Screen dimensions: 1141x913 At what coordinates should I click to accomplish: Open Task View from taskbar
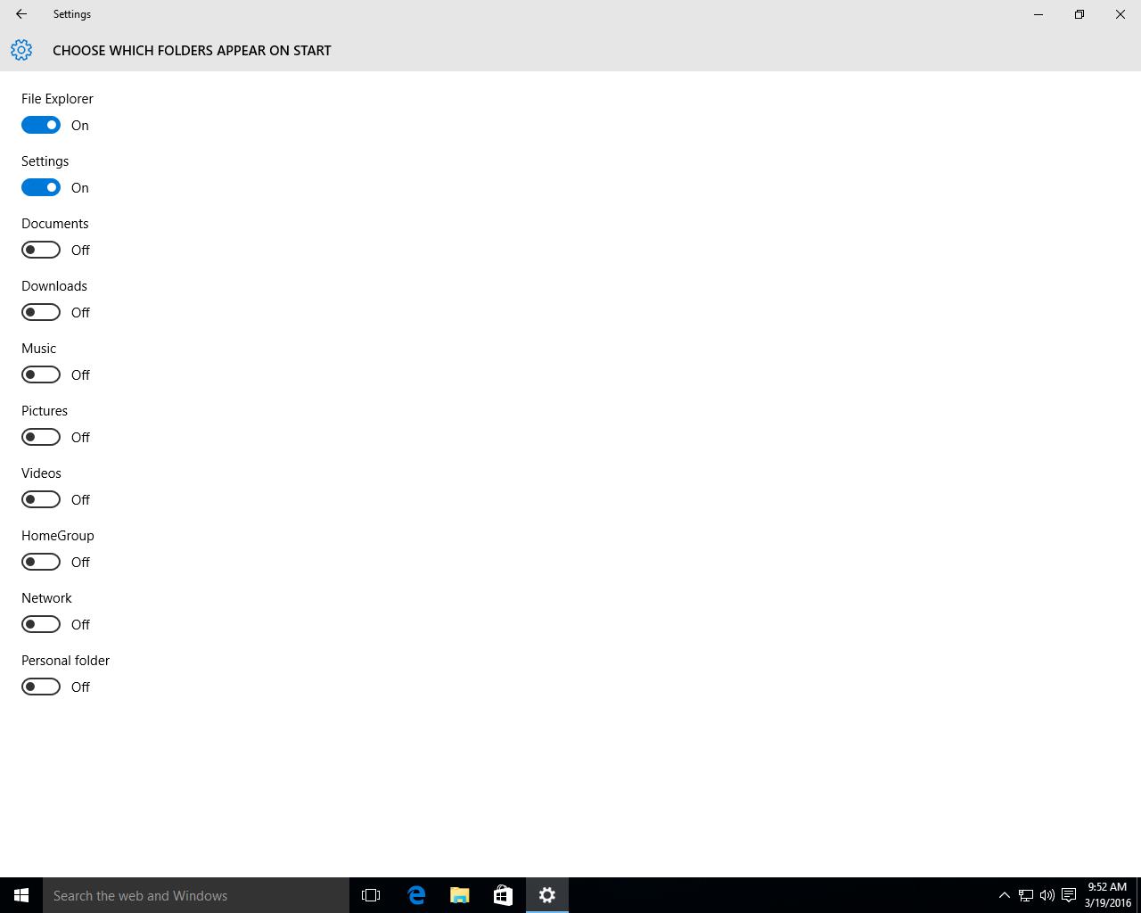click(371, 895)
